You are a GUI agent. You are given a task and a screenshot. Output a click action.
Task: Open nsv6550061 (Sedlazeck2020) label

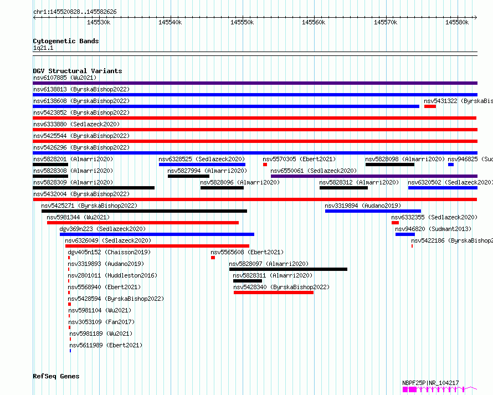point(314,171)
